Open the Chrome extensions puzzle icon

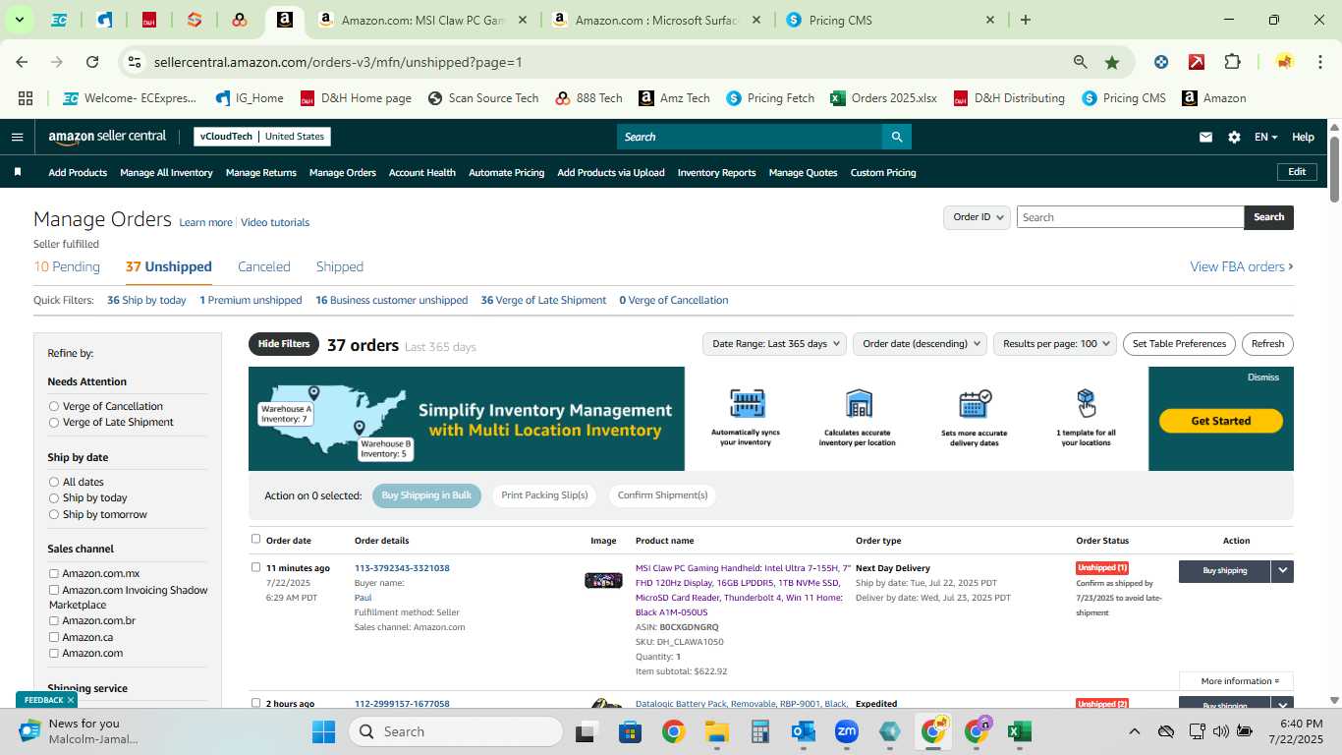[1232, 62]
